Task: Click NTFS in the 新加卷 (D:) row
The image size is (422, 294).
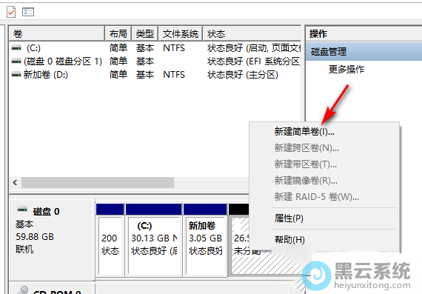Action: pos(174,75)
